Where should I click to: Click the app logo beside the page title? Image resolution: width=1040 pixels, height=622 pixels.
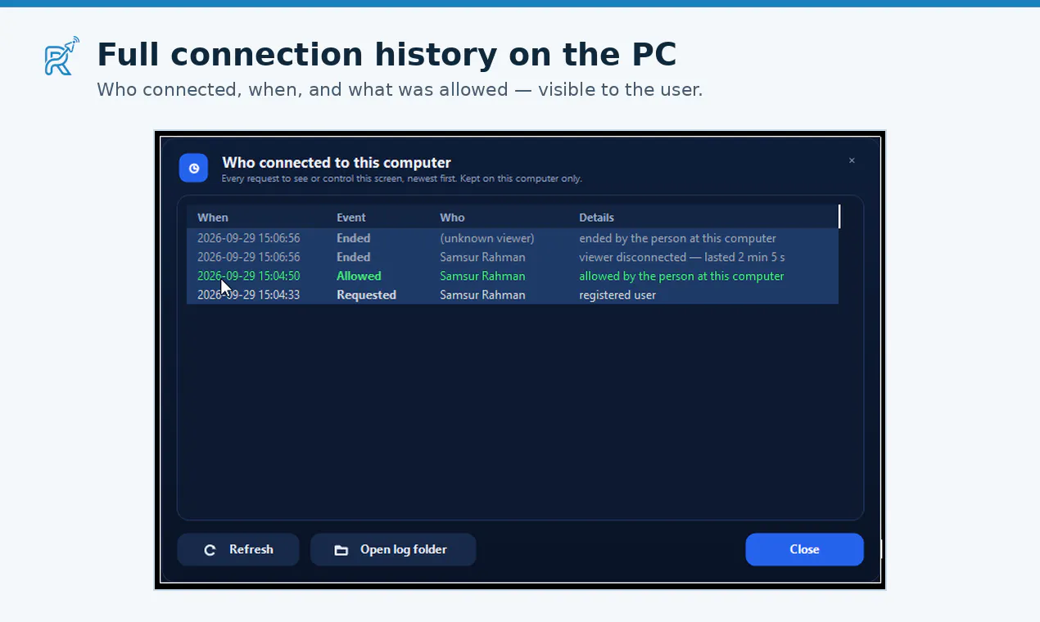pyautogui.click(x=62, y=56)
